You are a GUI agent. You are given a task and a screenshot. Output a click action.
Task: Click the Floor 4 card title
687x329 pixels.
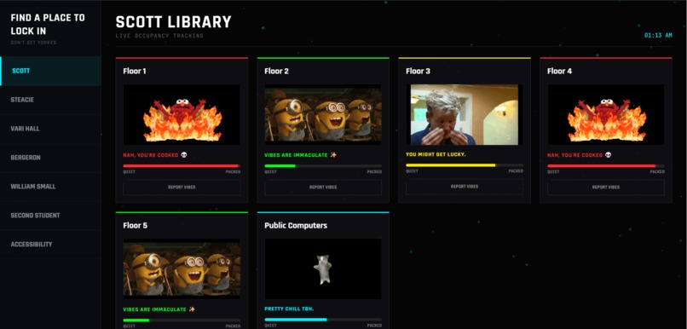(559, 71)
